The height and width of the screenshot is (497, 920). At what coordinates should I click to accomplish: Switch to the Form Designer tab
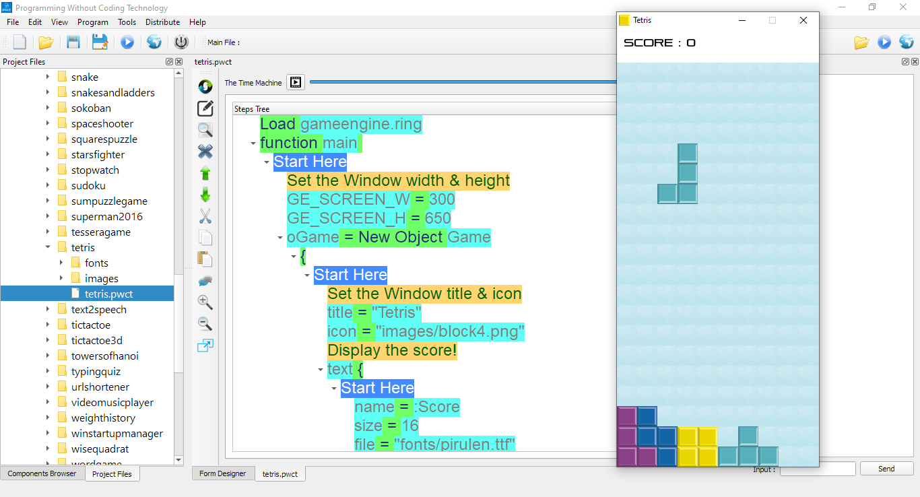222,473
